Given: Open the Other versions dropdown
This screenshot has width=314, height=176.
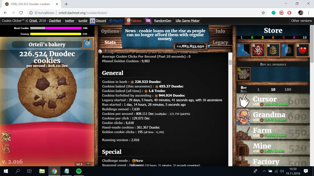Looking at the screenshot, I should coord(301,21).
